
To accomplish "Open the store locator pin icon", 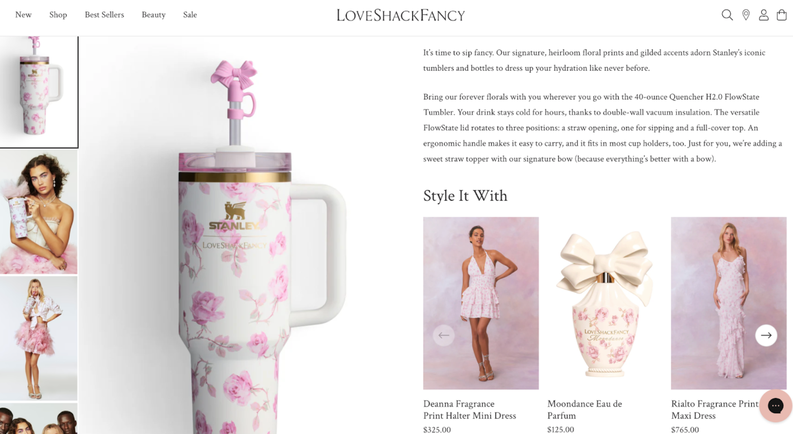I will [x=746, y=15].
